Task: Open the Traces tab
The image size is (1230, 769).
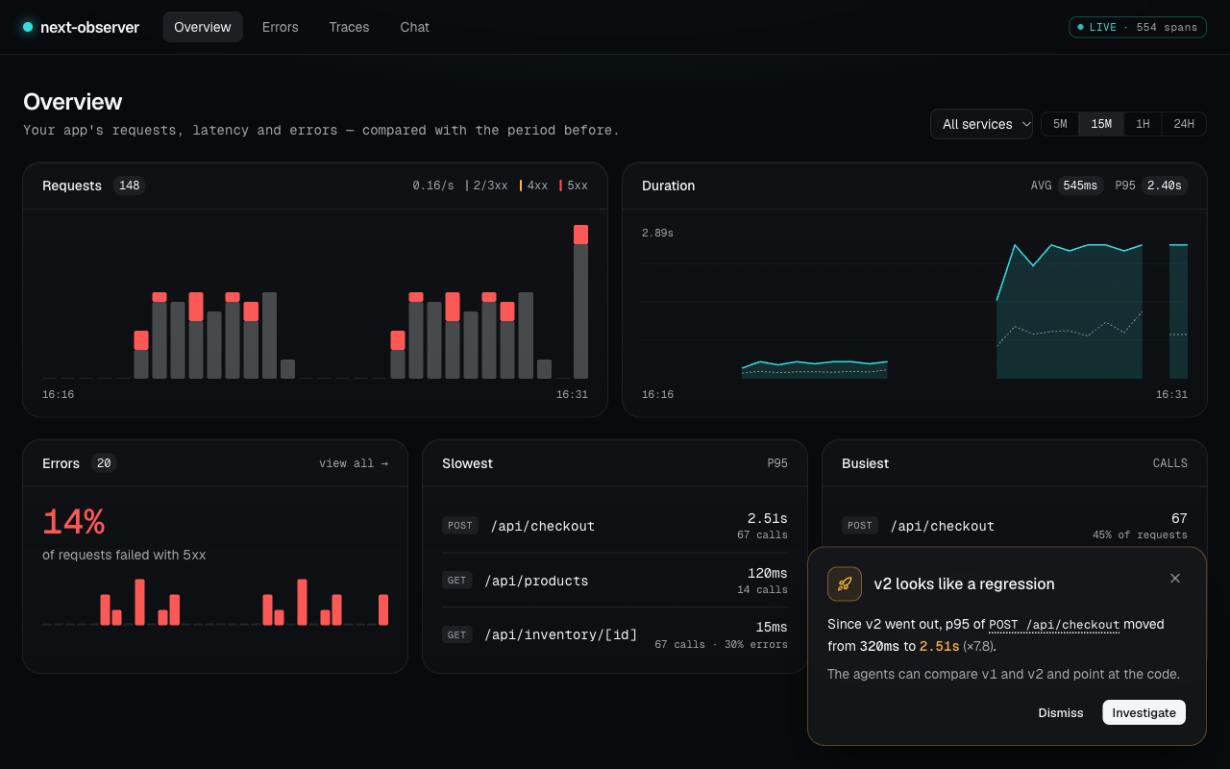Action: [x=349, y=27]
